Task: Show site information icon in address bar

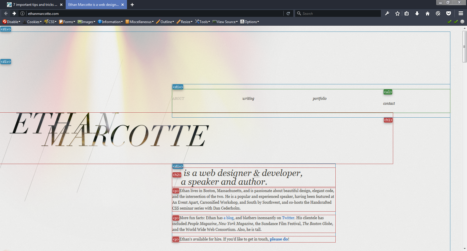Action: [x=22, y=13]
